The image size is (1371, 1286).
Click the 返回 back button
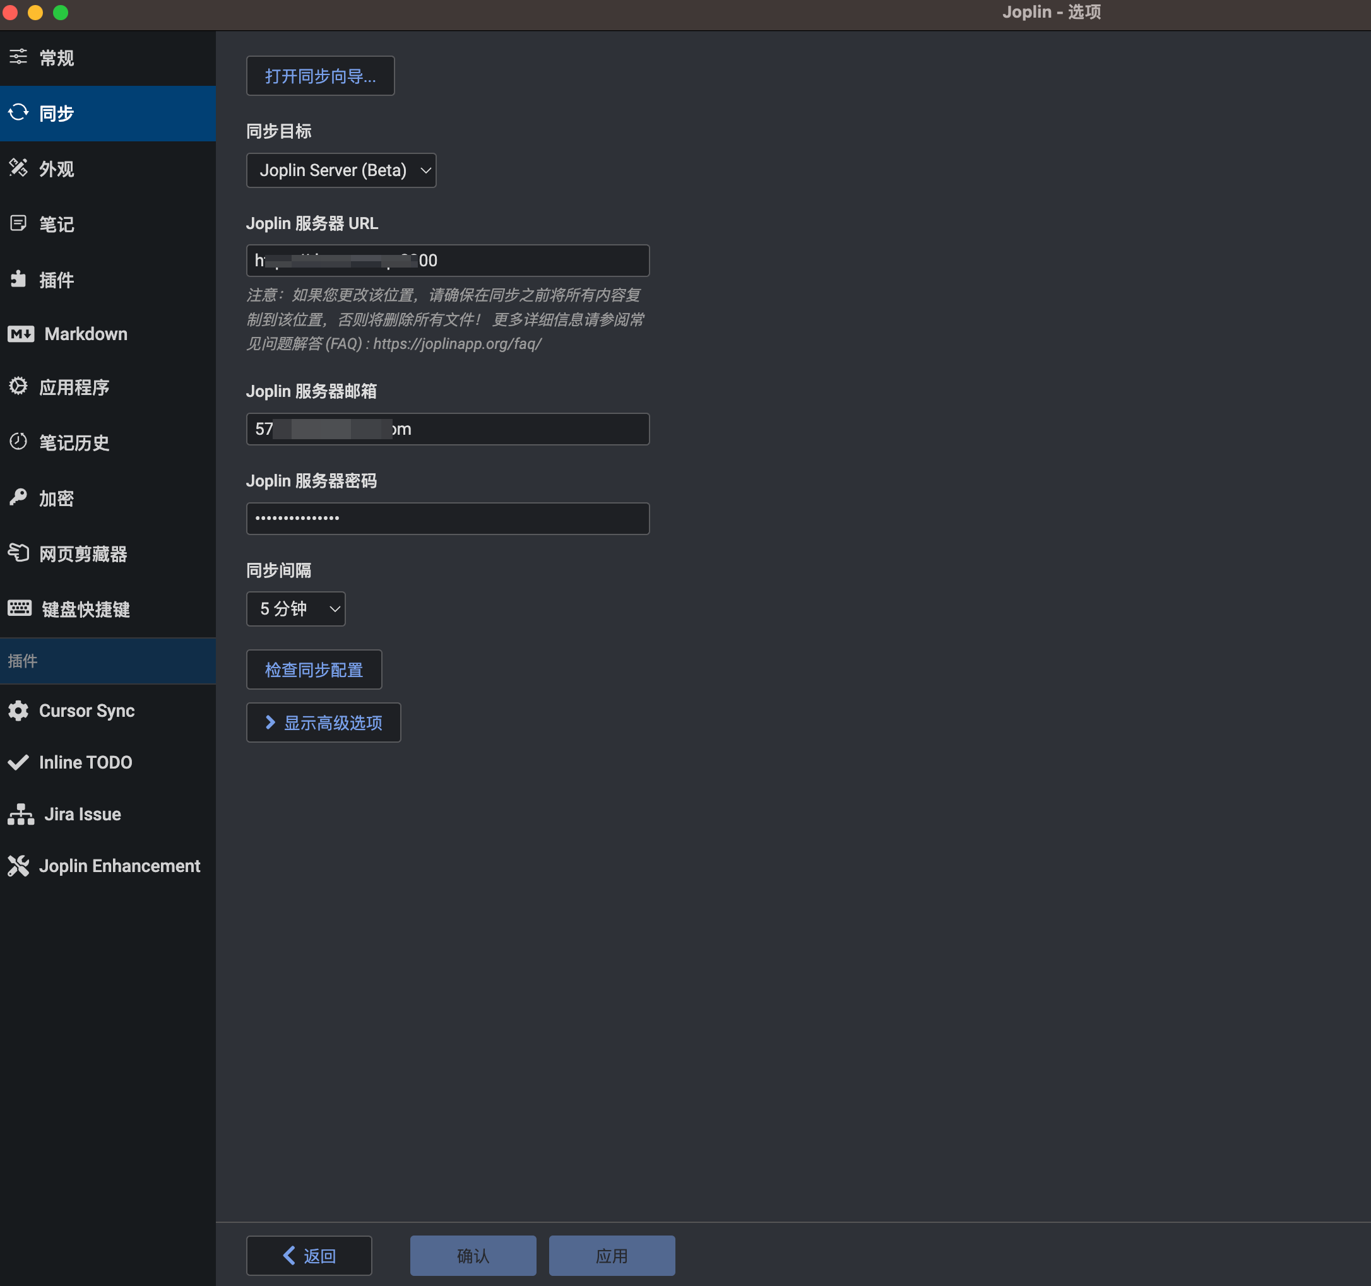[309, 1256]
